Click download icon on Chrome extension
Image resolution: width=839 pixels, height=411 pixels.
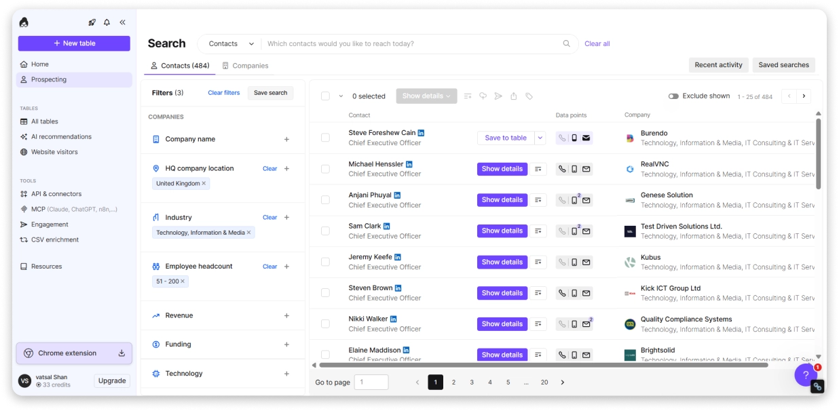pos(122,353)
